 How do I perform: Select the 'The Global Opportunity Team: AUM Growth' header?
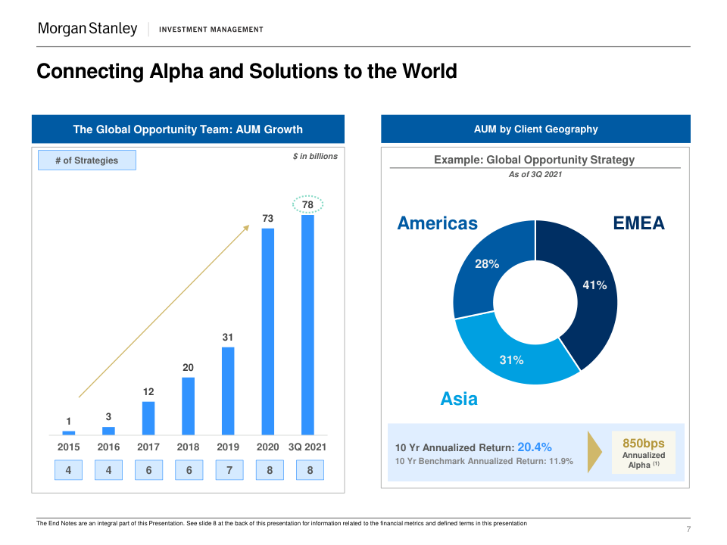(188, 129)
